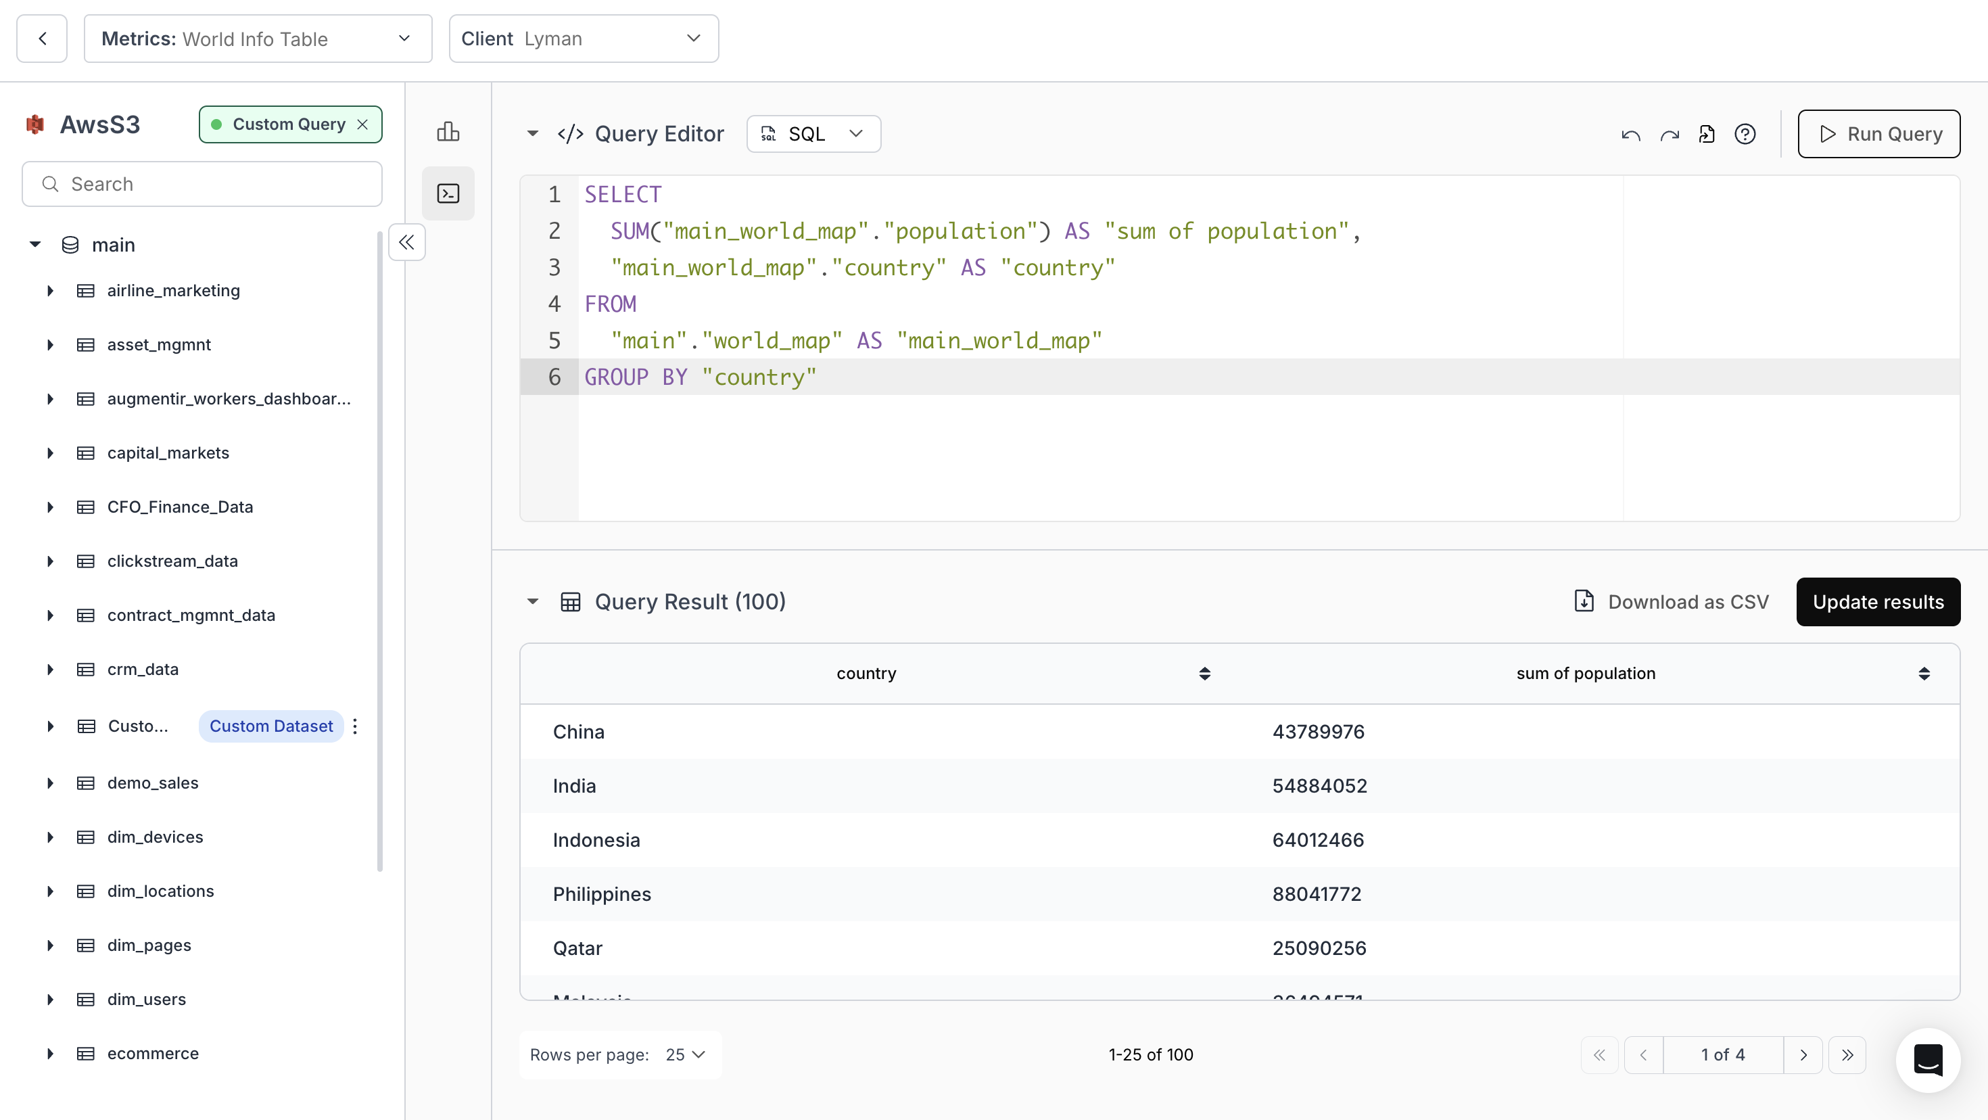Open the SQL language dropdown
Screen dimensions: 1988x1120
(x=813, y=135)
